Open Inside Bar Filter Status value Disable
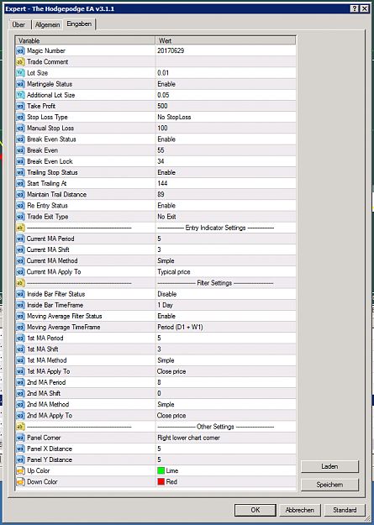Image resolution: width=374 pixels, height=525 pixels. (x=167, y=294)
